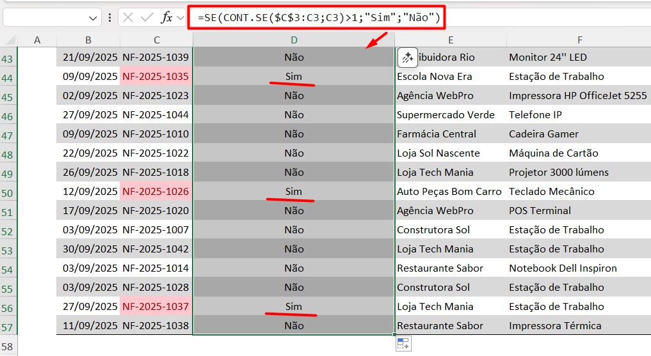The image size is (651, 356).
Task: Click the formula bar three-dot resize handle
Action: 110,18
